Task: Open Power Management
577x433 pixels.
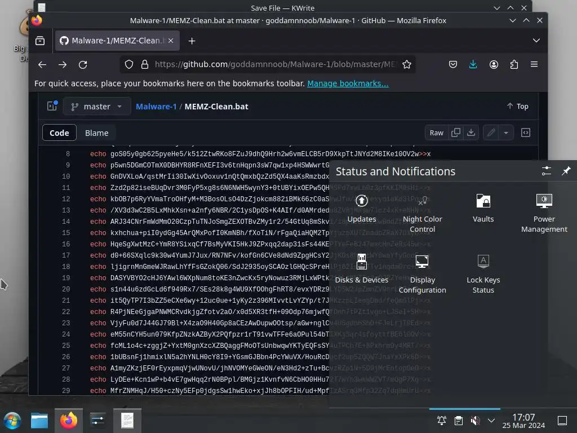Action: click(544, 214)
